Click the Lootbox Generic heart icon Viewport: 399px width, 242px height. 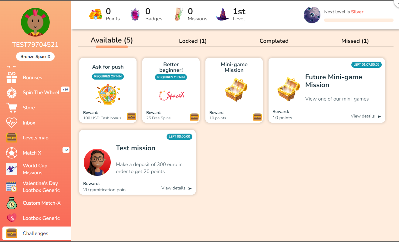(x=12, y=218)
